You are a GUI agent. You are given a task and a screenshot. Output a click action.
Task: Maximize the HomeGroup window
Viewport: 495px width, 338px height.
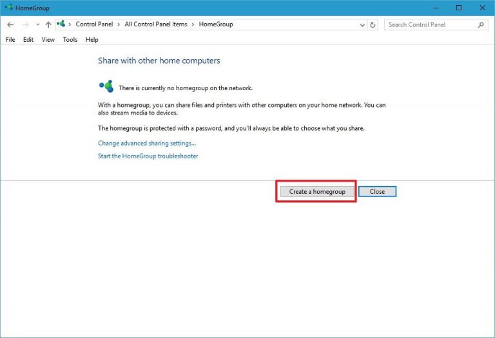coord(458,8)
